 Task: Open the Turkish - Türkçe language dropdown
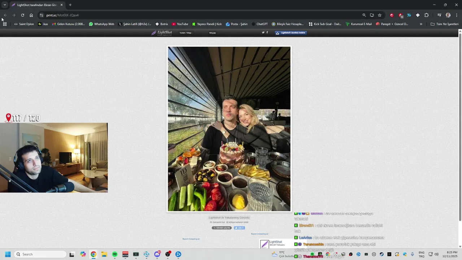(186, 33)
